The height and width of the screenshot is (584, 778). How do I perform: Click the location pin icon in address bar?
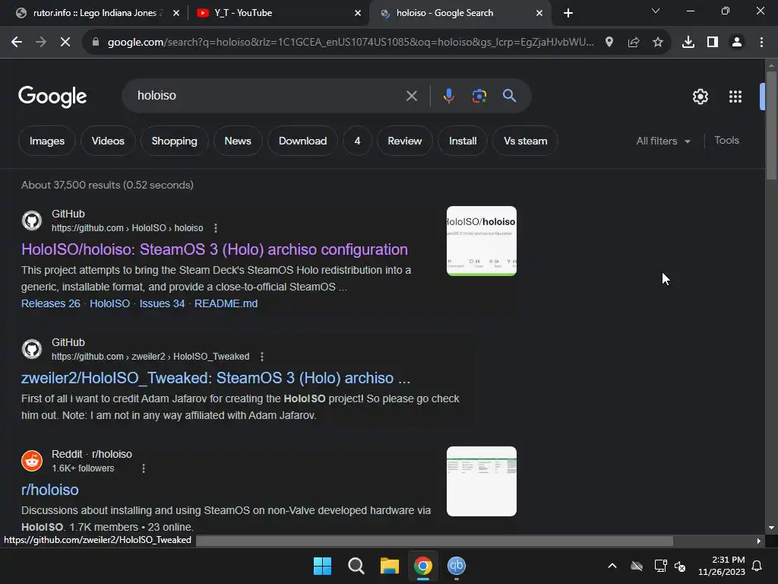click(x=609, y=43)
